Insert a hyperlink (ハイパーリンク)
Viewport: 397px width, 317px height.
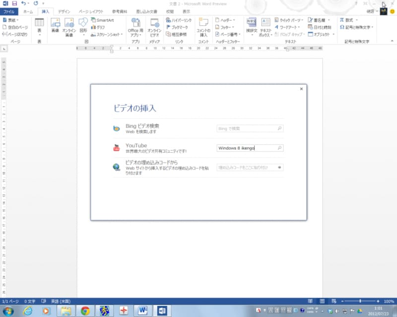(179, 20)
